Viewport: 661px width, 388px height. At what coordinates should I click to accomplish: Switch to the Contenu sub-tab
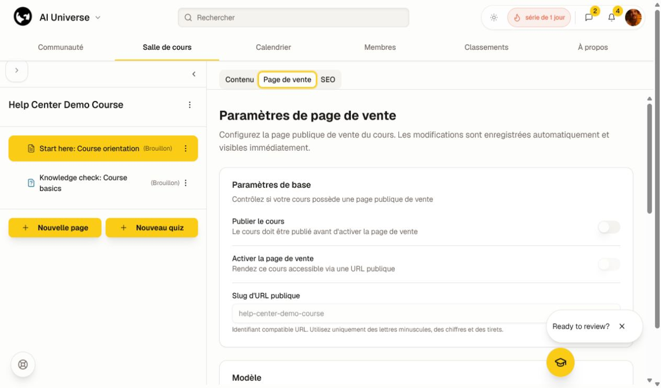click(239, 79)
